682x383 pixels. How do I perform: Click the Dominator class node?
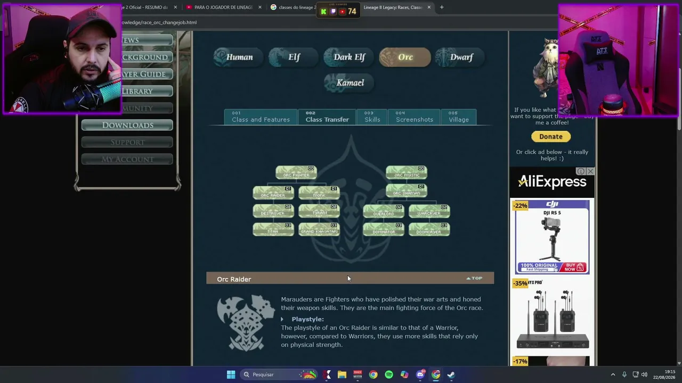tap(384, 229)
